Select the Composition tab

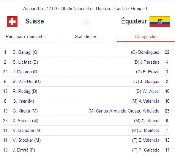[x=147, y=37]
